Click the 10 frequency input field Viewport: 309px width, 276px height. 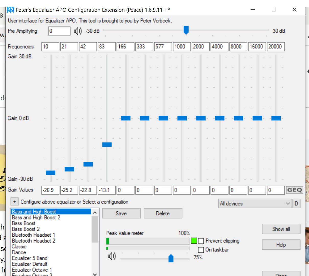click(50, 47)
